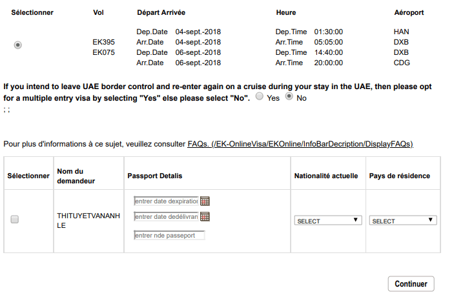The width and height of the screenshot is (454, 297).
Task: Choose "Yes" for multiple entry visa
Action: coord(259,97)
